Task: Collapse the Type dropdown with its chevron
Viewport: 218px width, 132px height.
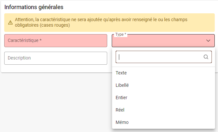Action: tap(208, 41)
